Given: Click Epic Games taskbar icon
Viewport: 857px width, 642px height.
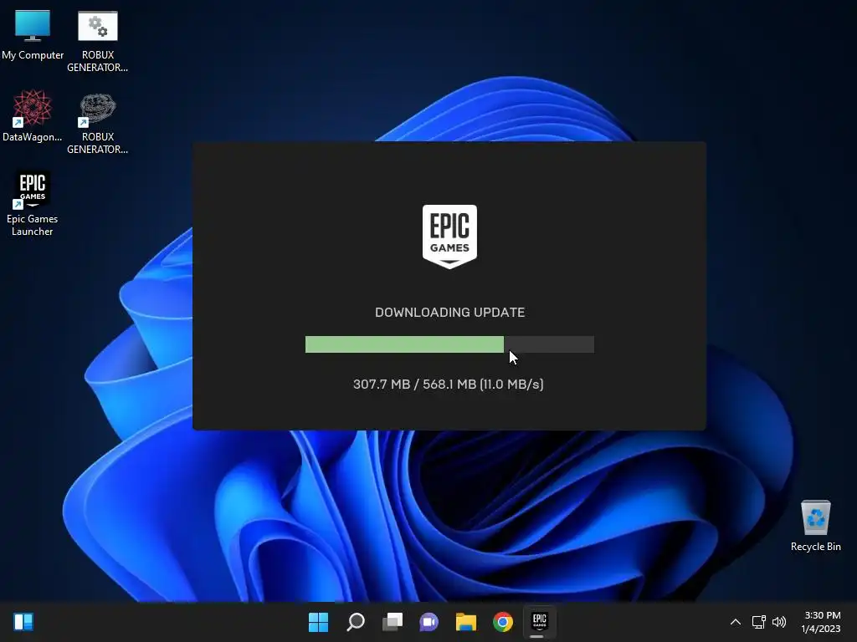Looking at the screenshot, I should click(x=540, y=621).
